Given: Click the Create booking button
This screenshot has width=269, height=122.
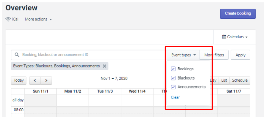Looking at the screenshot, I should pyautogui.click(x=238, y=14).
